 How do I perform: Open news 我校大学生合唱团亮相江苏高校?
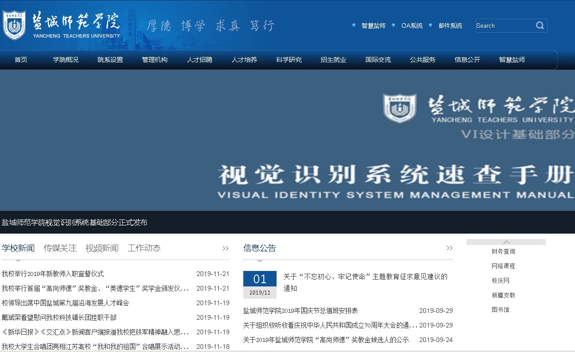pyautogui.click(x=95, y=347)
